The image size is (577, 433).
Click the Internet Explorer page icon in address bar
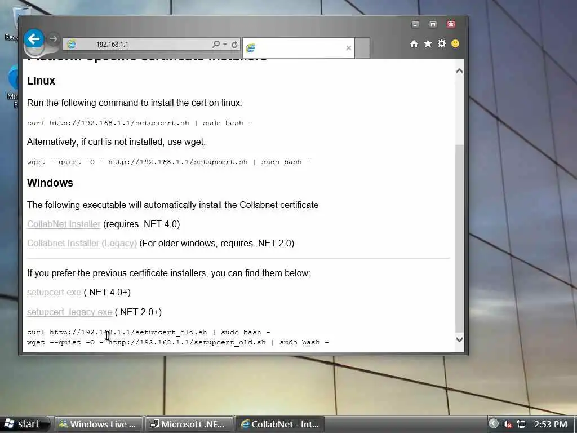(x=72, y=44)
